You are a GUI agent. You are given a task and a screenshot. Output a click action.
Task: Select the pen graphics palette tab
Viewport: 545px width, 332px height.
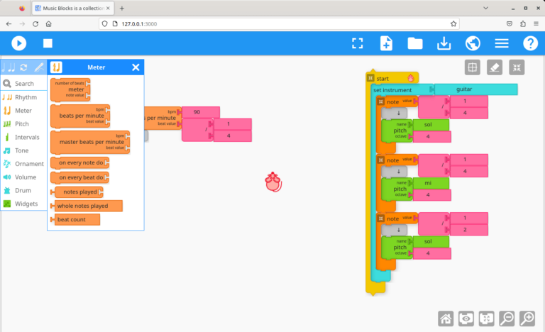click(x=39, y=67)
